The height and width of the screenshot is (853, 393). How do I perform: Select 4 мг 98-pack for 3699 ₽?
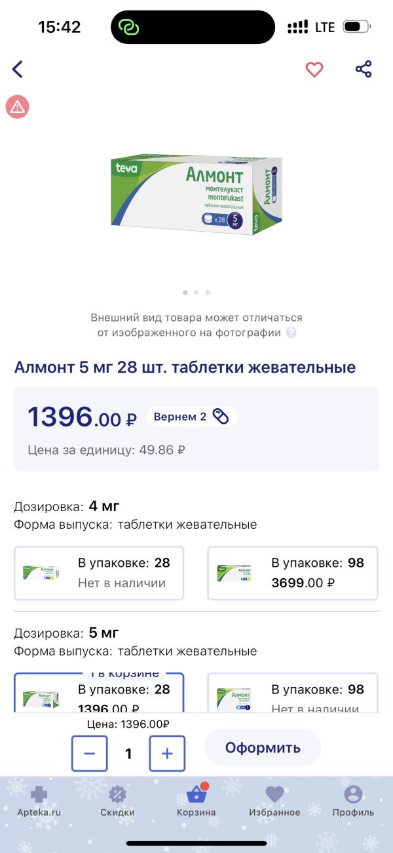pos(293,573)
